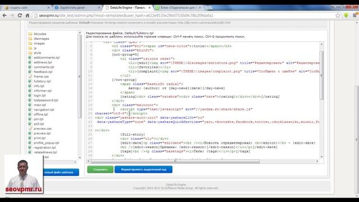Click the green file icon beside addcomments.tpl
This screenshot has height=202, width=359.
pyautogui.click(x=30, y=57)
